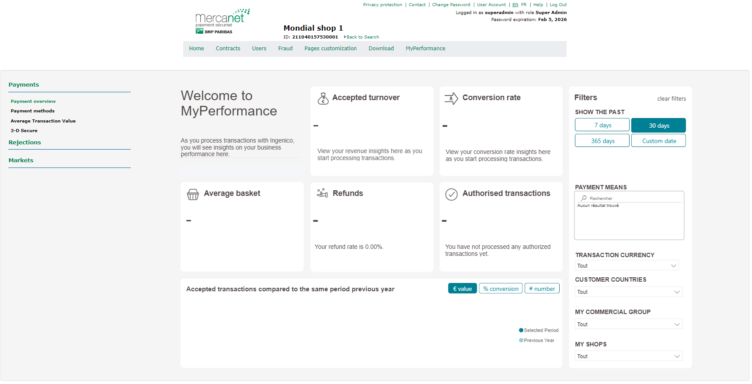Viewport: 752px width, 384px height.
Task: Switch language to FR
Action: tap(524, 5)
